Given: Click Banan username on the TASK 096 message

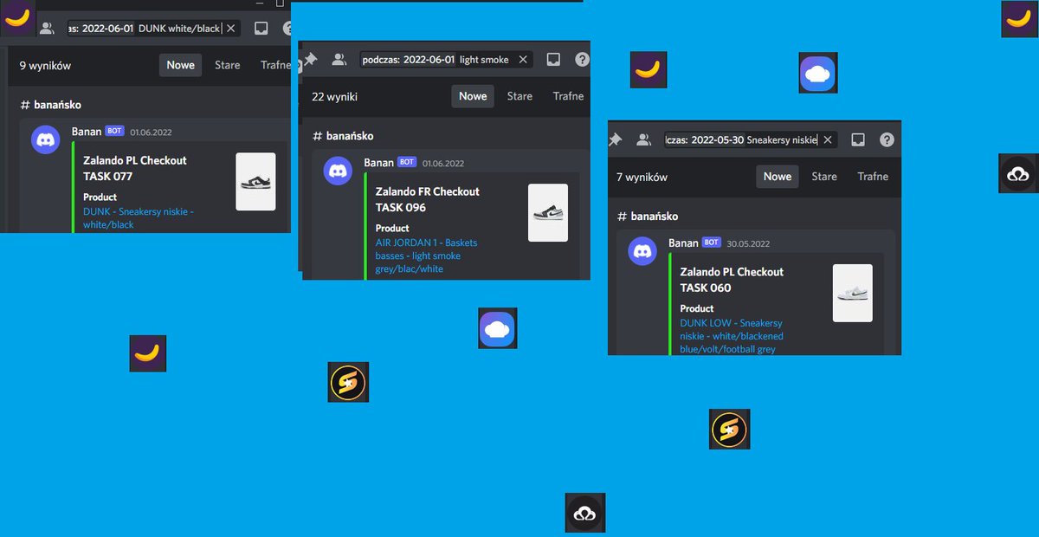Looking at the screenshot, I should 378,162.
